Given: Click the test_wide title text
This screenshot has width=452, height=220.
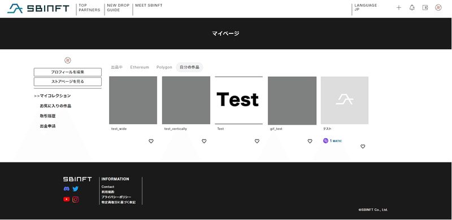Looking at the screenshot, I should pos(119,129).
